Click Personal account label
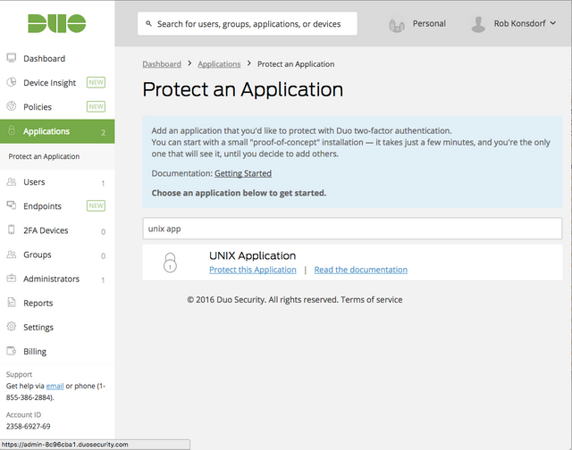 coord(429,23)
